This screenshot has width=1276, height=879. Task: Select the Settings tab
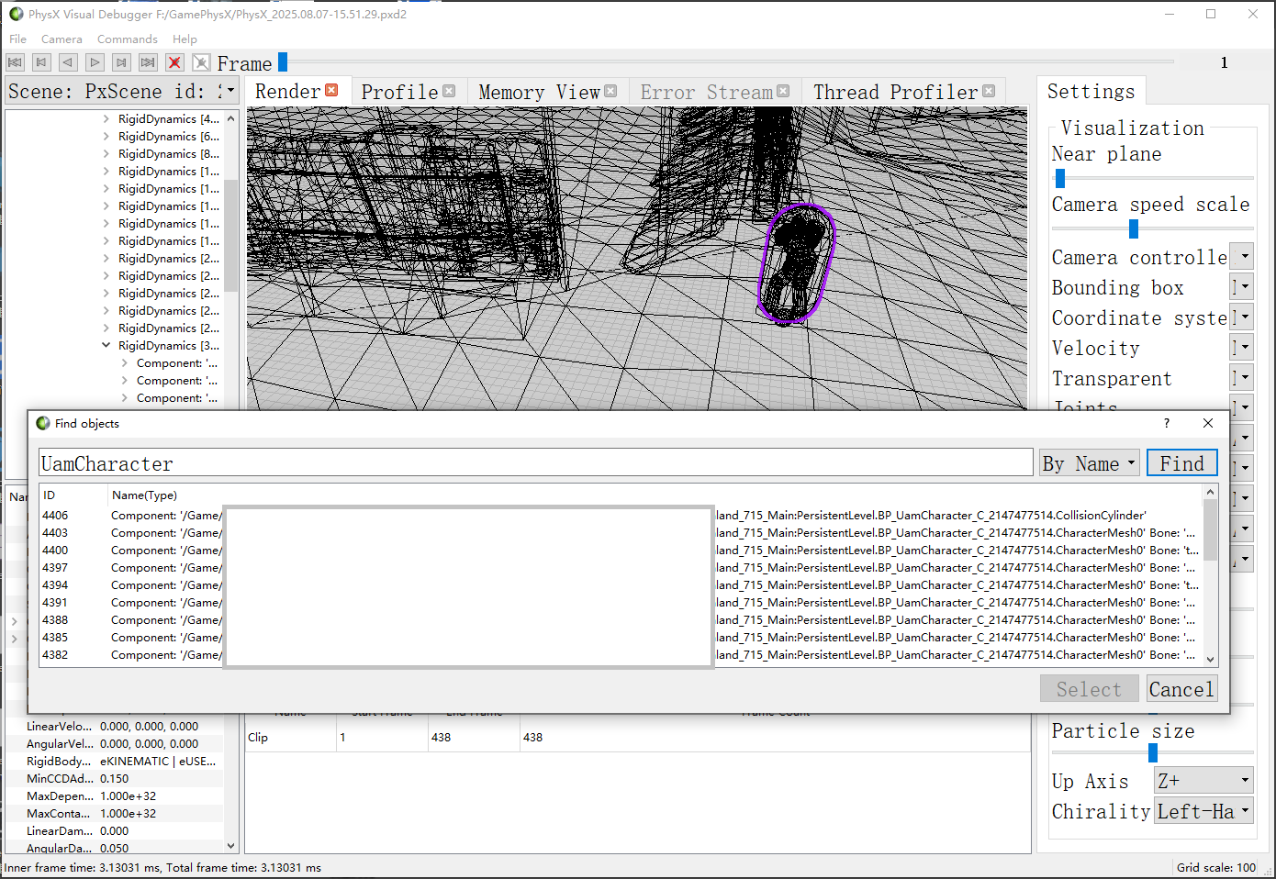(x=1091, y=91)
